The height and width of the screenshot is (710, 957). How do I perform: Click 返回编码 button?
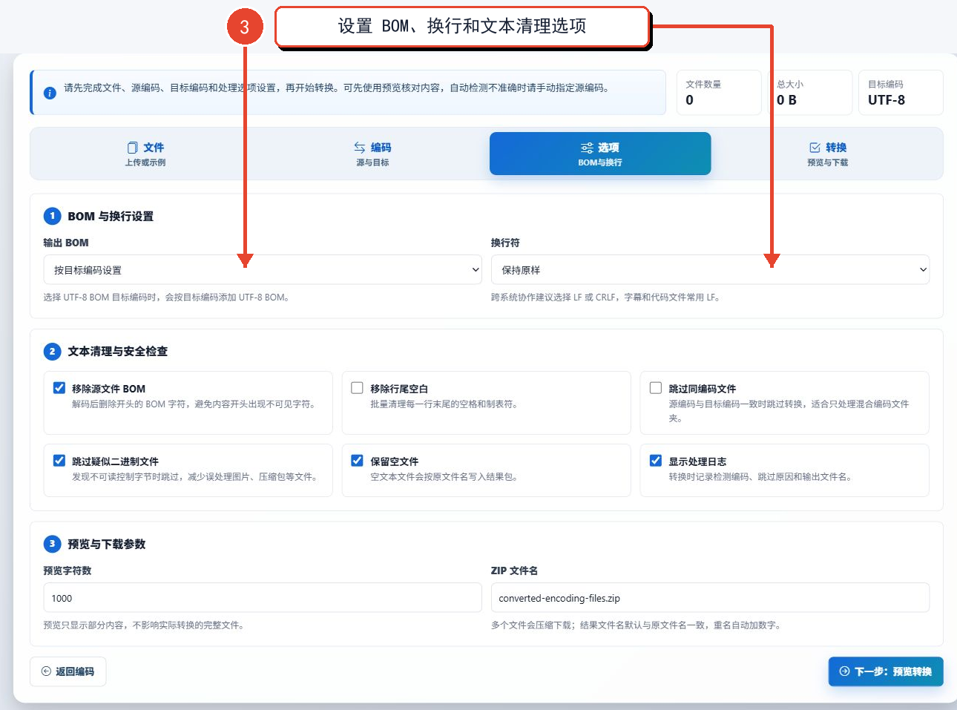68,671
